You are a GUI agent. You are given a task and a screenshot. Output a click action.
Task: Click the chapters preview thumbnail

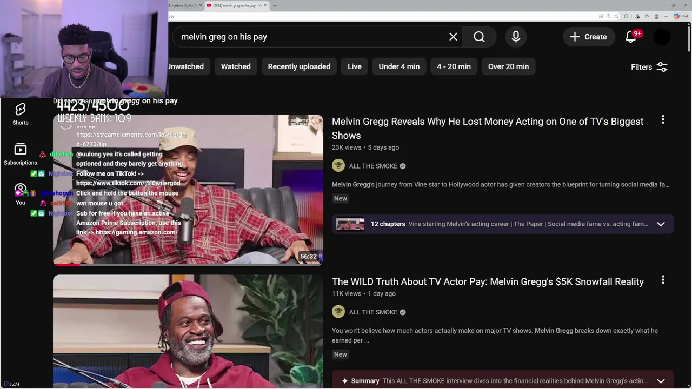[350, 224]
